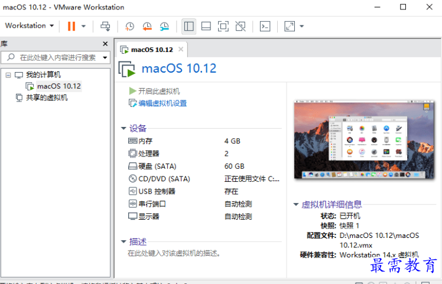Select 我的计算机 in the library tree
The width and height of the screenshot is (442, 284).
click(x=43, y=74)
